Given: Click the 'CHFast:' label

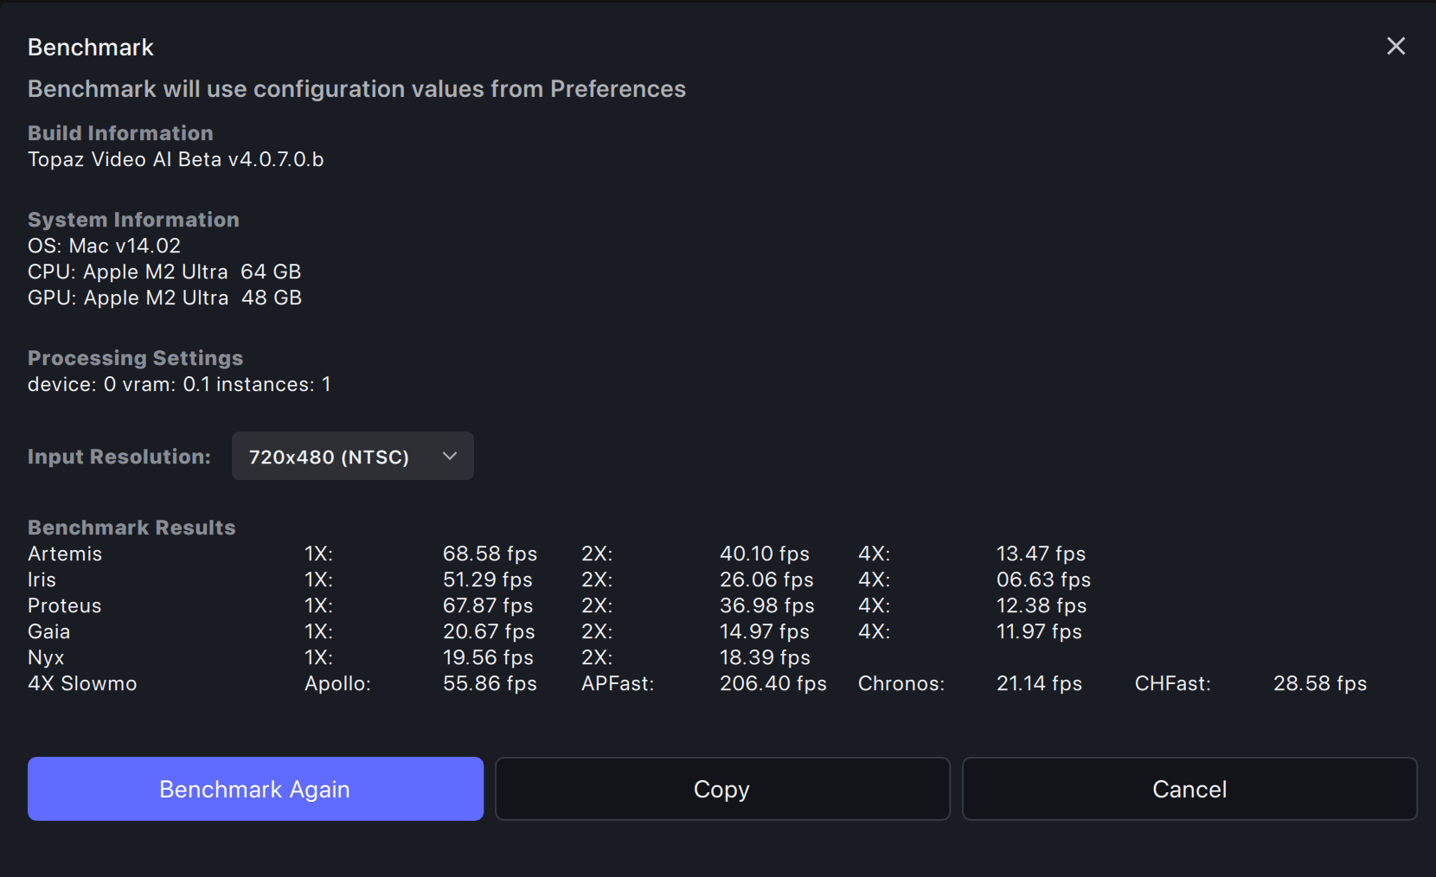Looking at the screenshot, I should point(1173,683).
